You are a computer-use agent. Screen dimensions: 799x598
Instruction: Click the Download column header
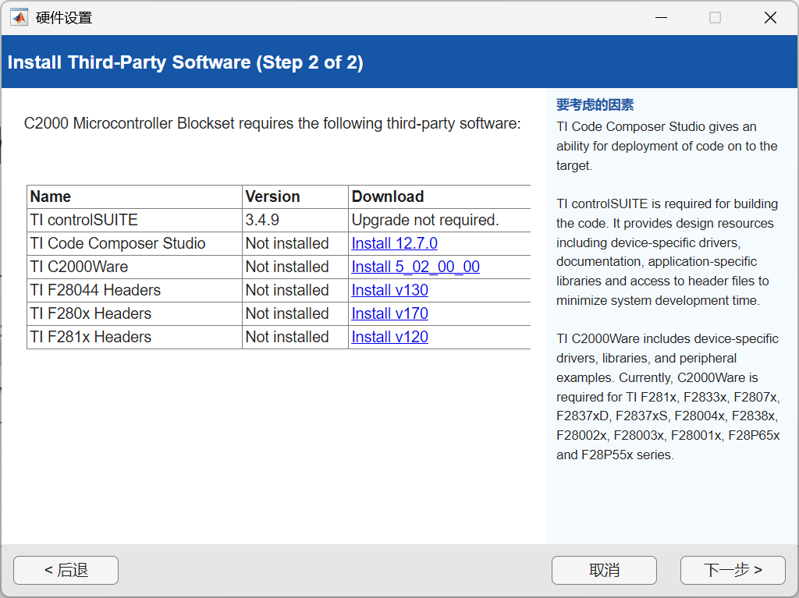(x=440, y=196)
